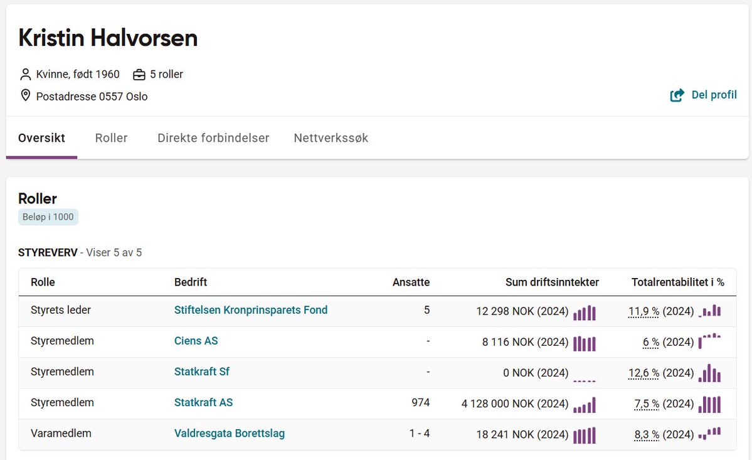This screenshot has width=752, height=460.
Task: Open revenue bar chart for Ciens AS
Action: (585, 343)
